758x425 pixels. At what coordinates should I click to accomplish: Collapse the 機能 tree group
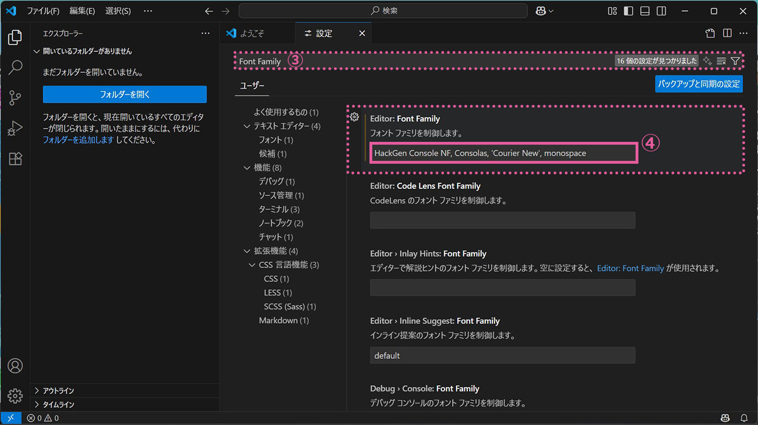[247, 168]
